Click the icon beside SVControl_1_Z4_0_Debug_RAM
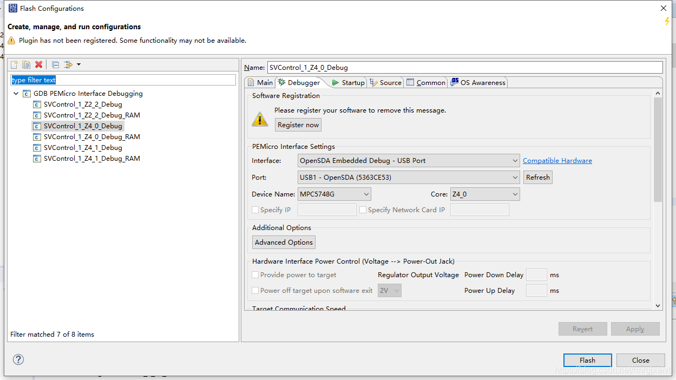 tap(37, 136)
